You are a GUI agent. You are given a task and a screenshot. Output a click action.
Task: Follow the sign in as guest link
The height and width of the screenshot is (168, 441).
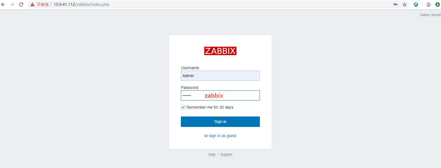[223, 136]
